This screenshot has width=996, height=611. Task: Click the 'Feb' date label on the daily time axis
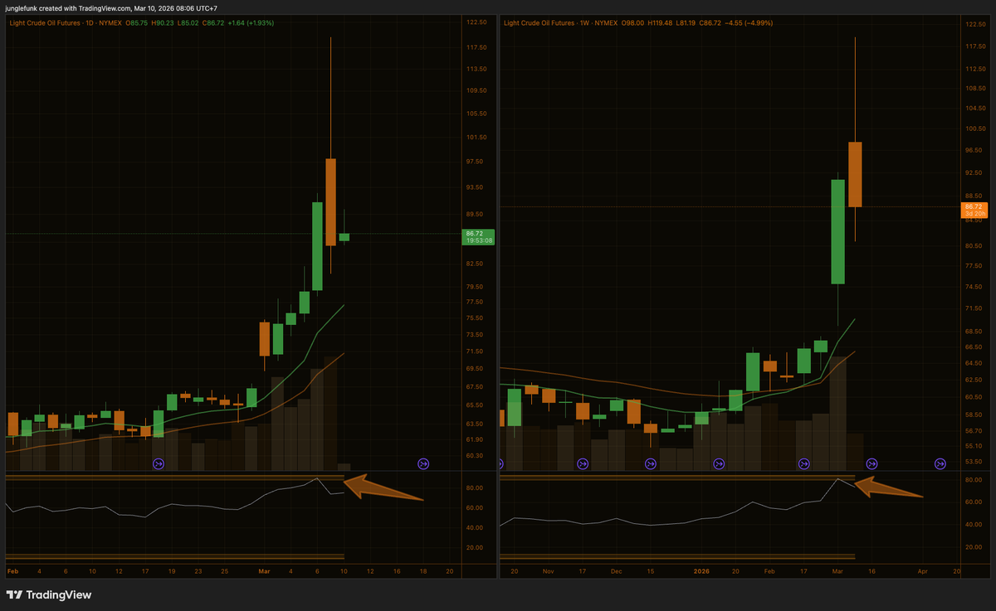coord(12,571)
